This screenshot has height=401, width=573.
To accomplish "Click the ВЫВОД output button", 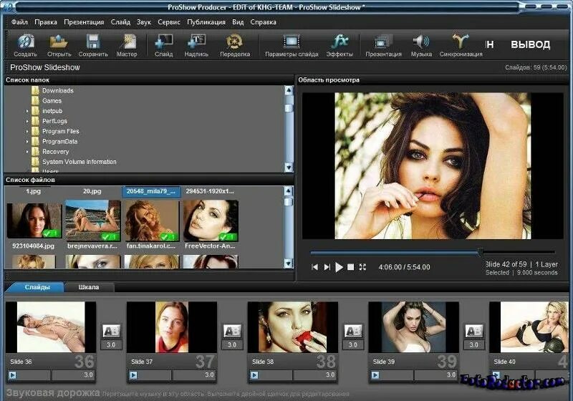I will point(530,44).
